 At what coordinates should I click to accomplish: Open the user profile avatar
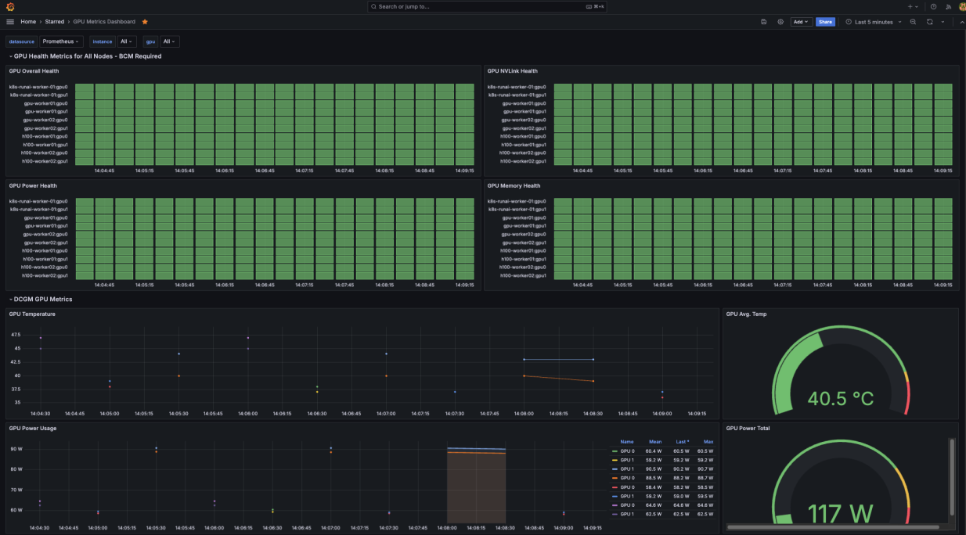click(x=962, y=6)
